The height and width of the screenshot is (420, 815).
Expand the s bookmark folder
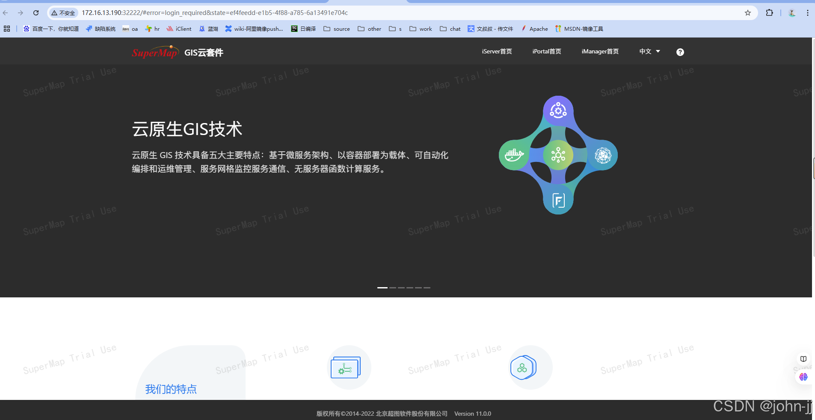[395, 29]
